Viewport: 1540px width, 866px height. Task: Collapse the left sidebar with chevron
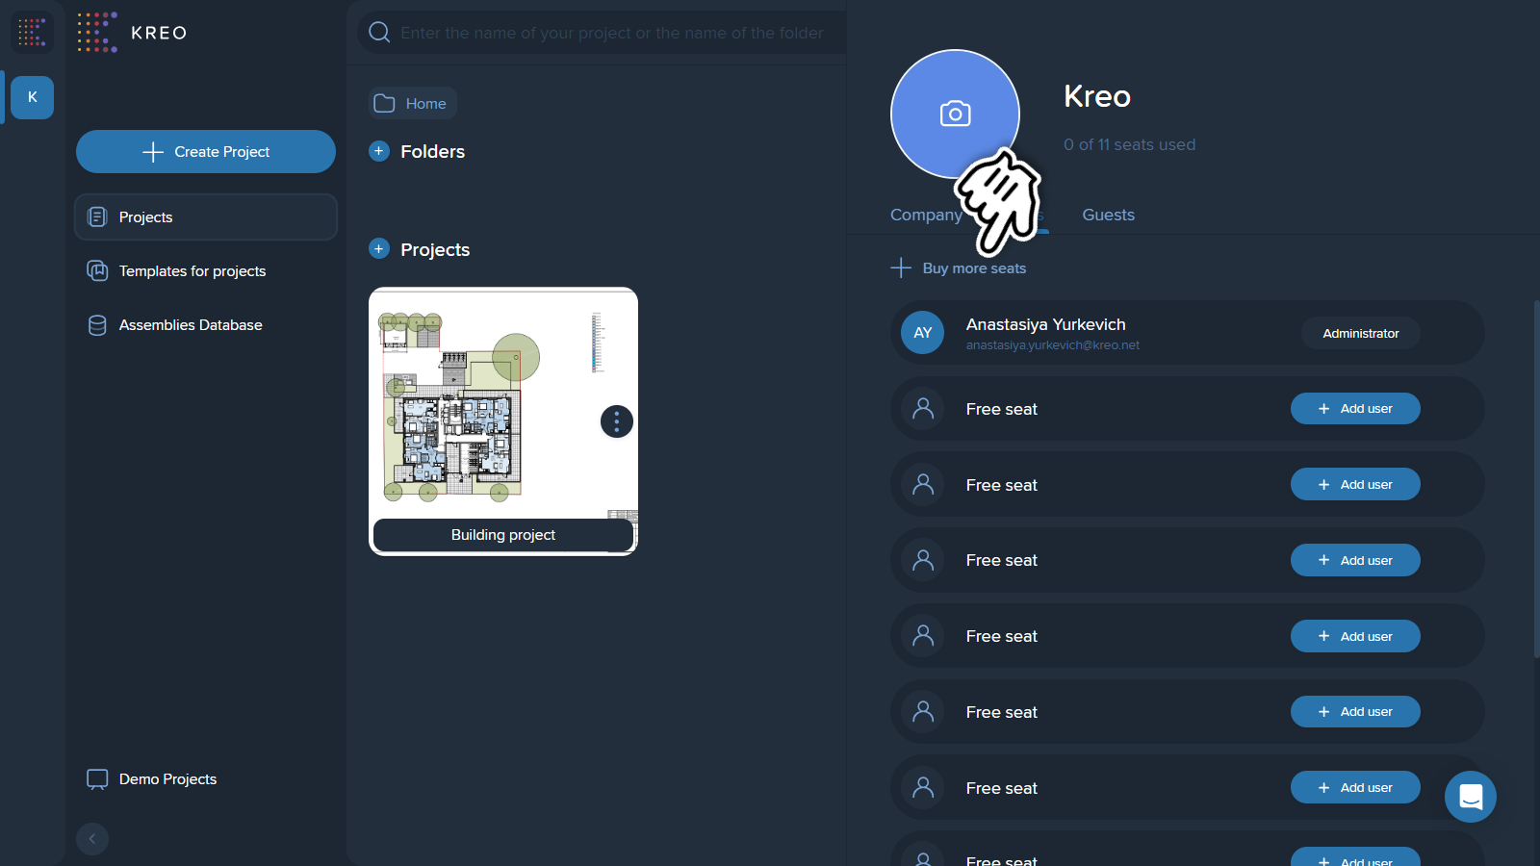tap(92, 839)
